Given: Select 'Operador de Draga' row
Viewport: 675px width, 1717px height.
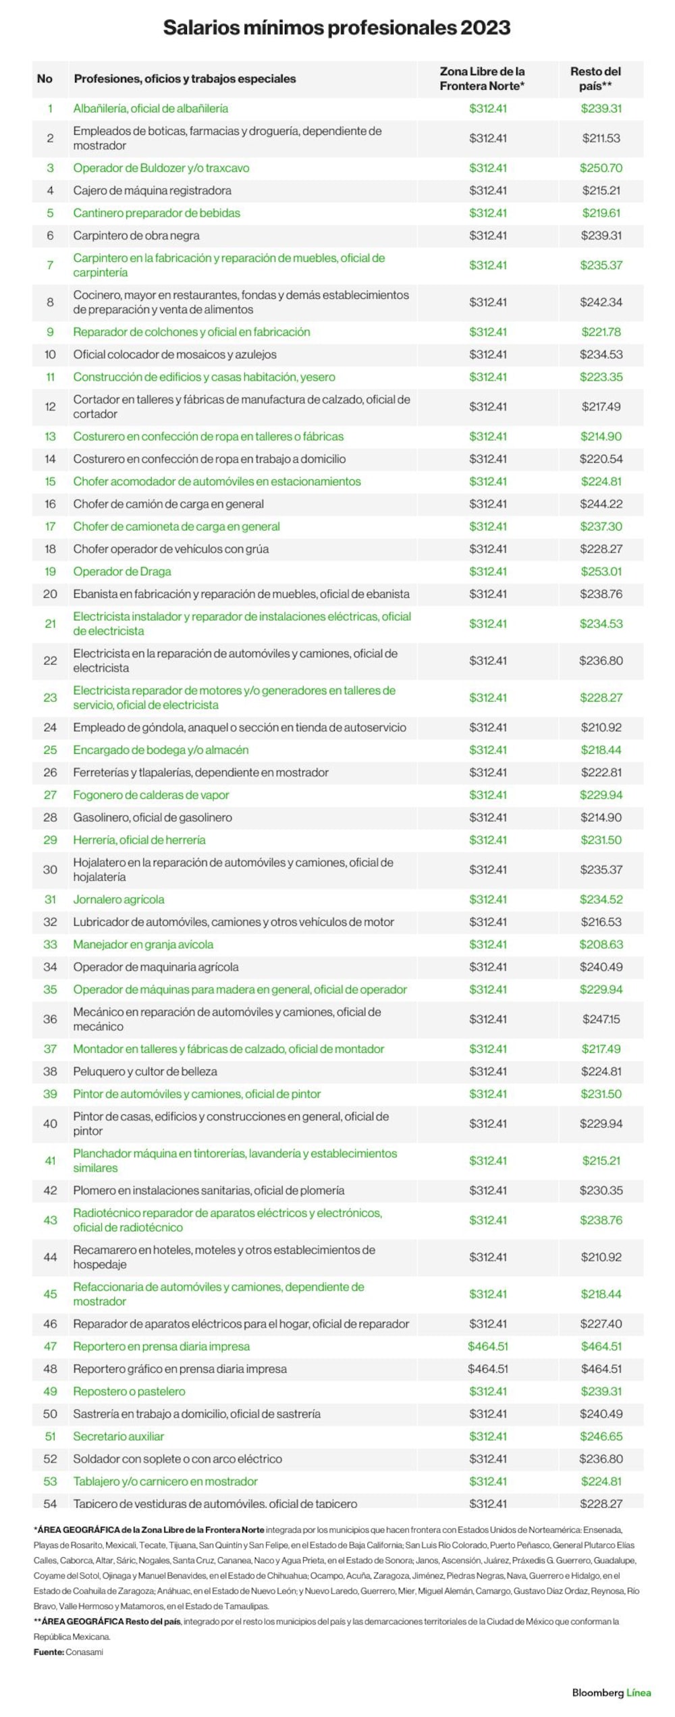Looking at the screenshot, I should coord(337,571).
